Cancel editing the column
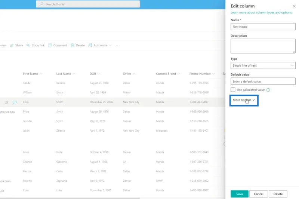 [x=259, y=194]
